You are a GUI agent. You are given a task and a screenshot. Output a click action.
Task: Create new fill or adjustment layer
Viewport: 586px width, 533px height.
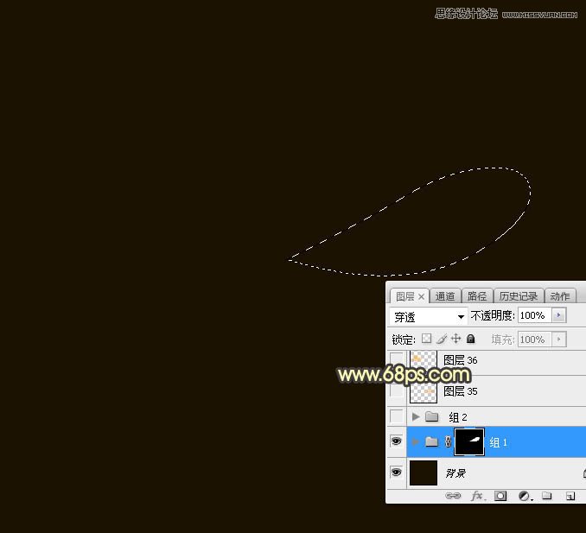click(x=524, y=496)
